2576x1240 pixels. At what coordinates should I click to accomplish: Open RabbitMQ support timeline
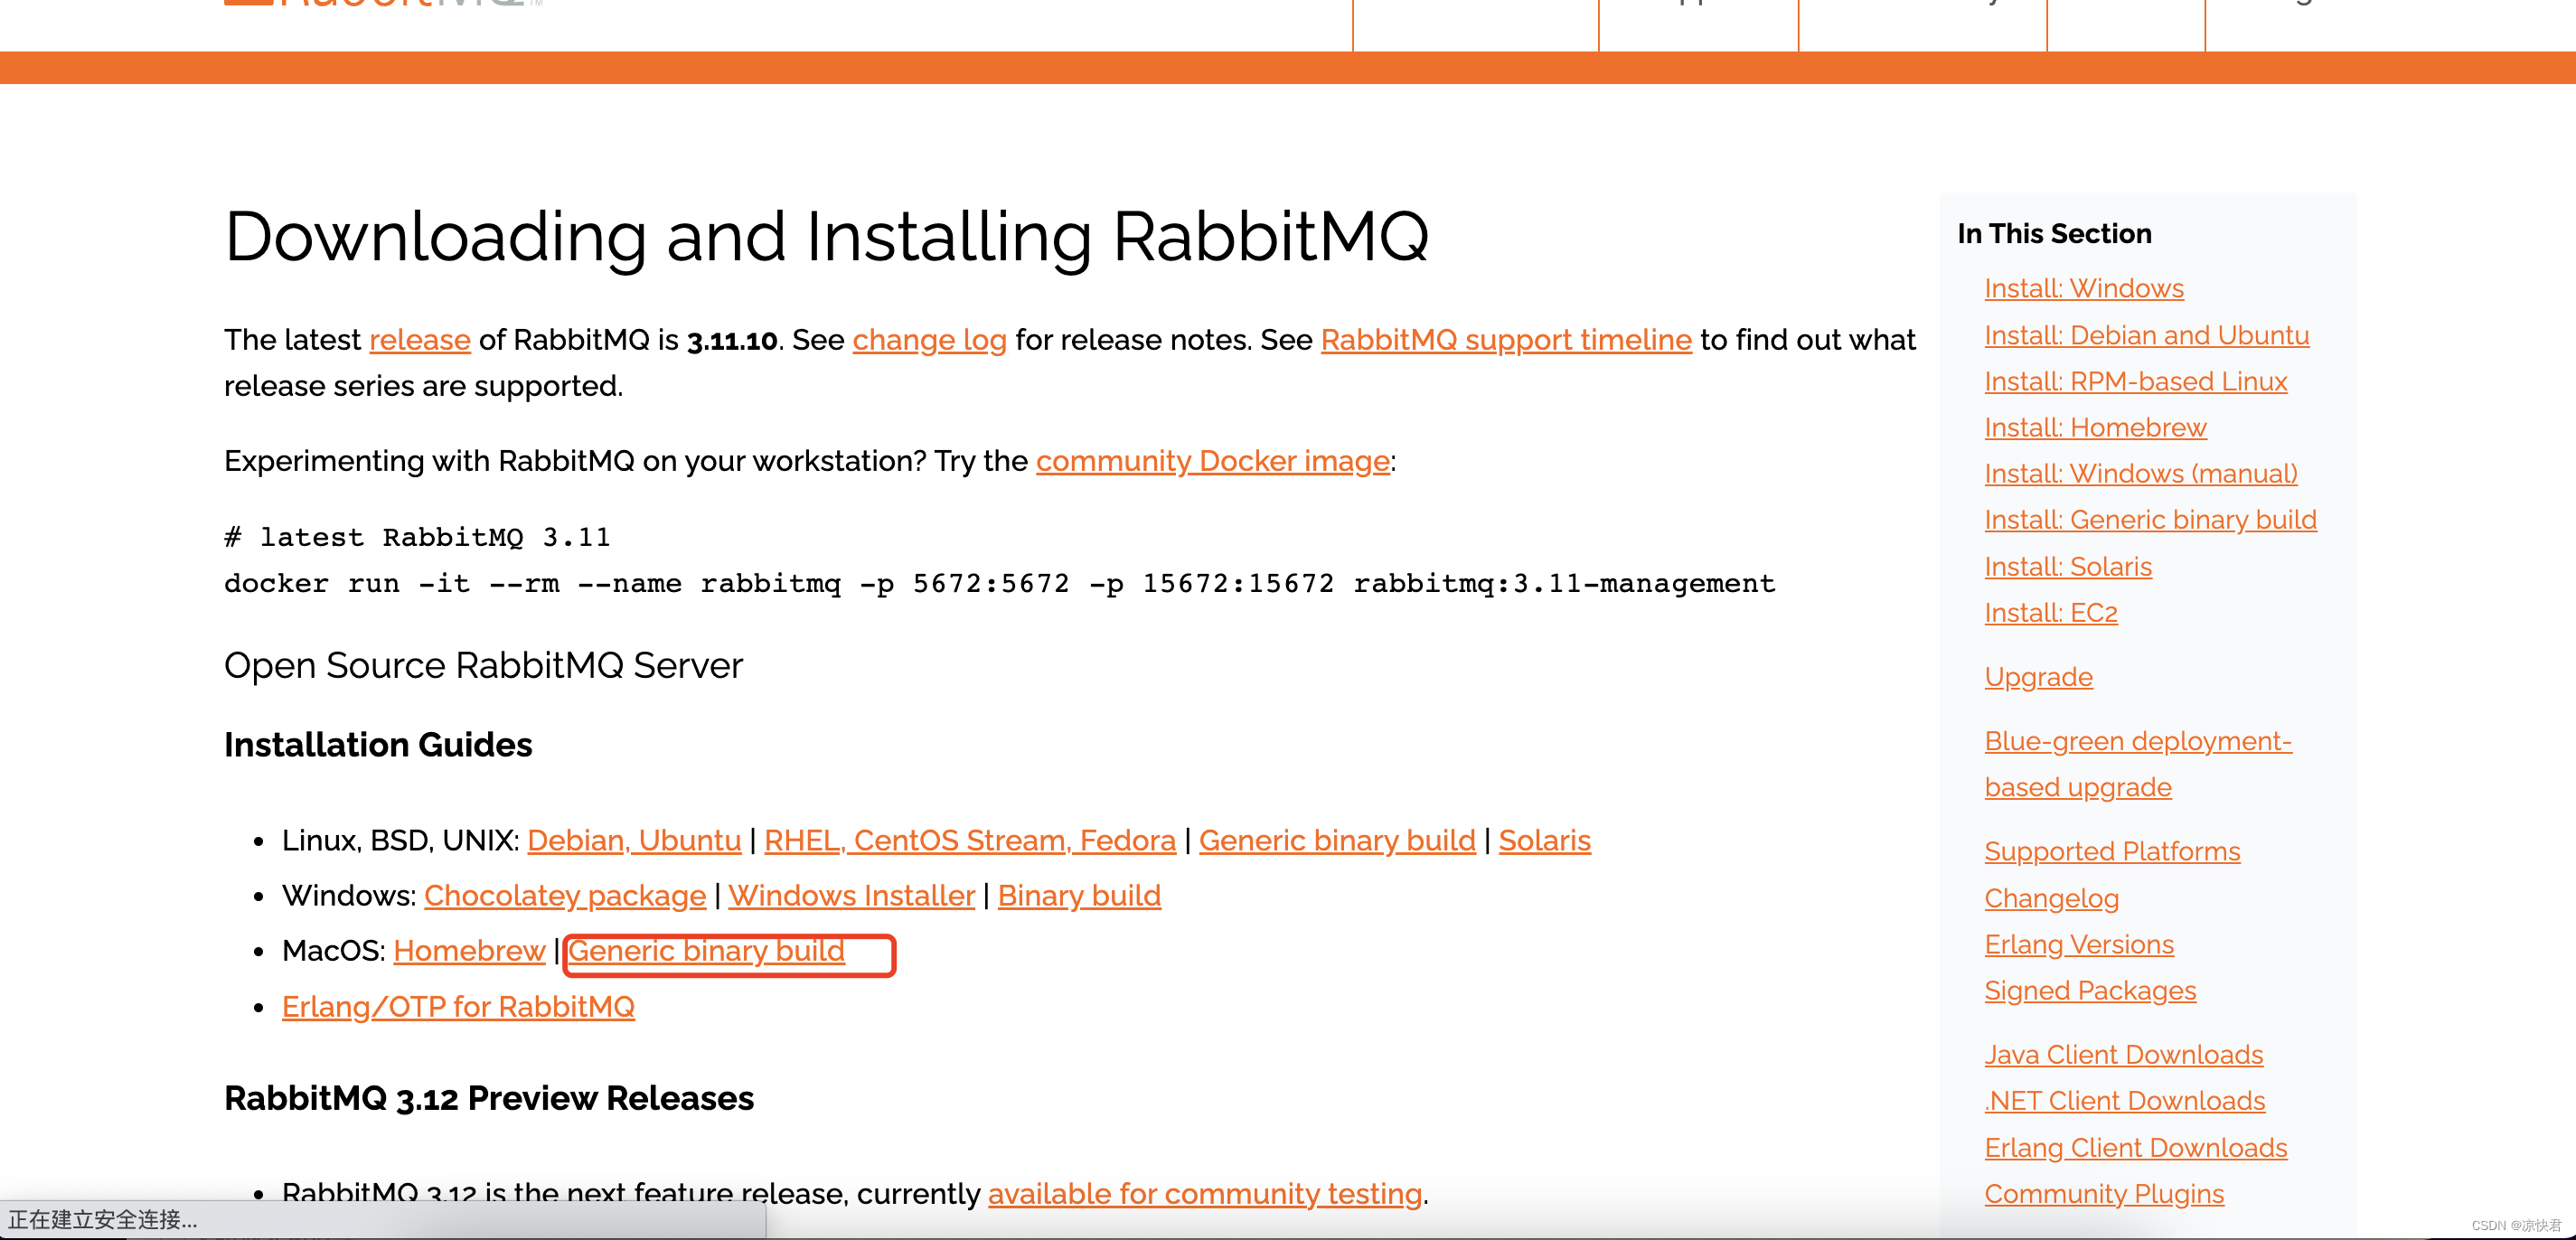[1505, 340]
